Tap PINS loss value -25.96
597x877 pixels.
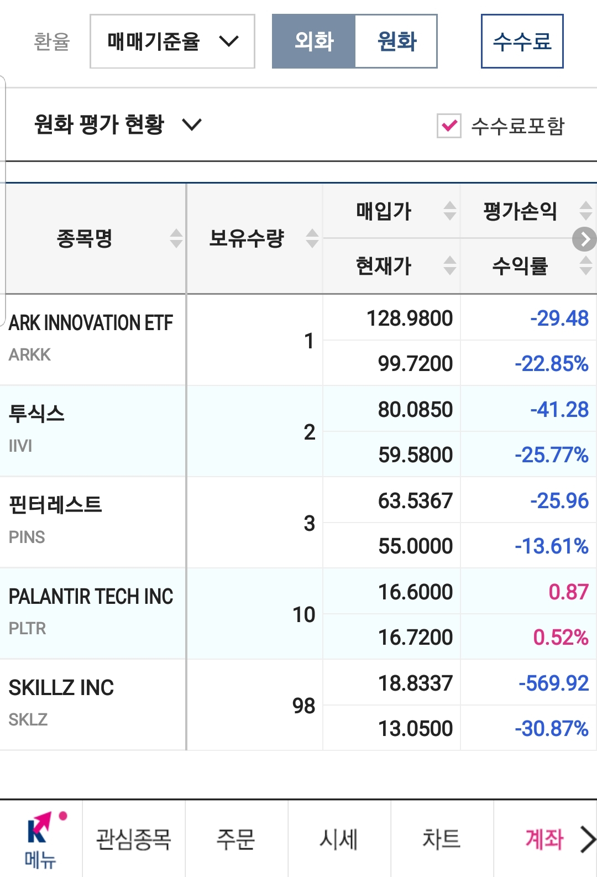tap(559, 501)
